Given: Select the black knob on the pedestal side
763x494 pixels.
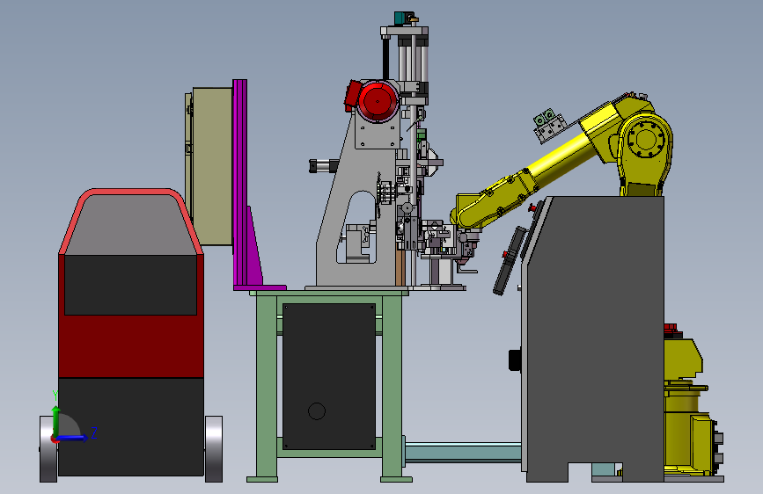Looking at the screenshot, I should (x=516, y=360).
